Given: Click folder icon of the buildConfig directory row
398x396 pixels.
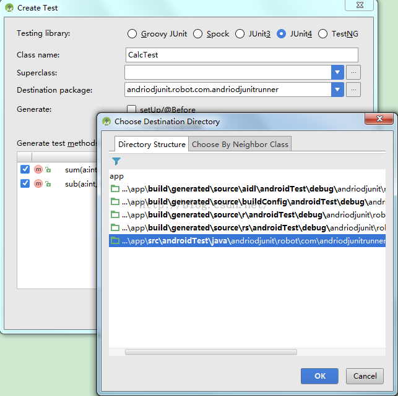Looking at the screenshot, I should (115, 201).
